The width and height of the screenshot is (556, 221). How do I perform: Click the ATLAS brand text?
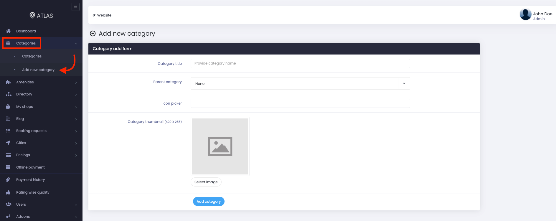pyautogui.click(x=45, y=16)
